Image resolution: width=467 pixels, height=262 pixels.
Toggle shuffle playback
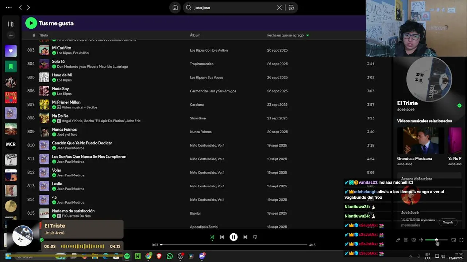[212, 237]
